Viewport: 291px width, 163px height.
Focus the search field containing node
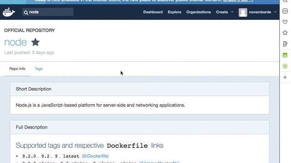48,12
